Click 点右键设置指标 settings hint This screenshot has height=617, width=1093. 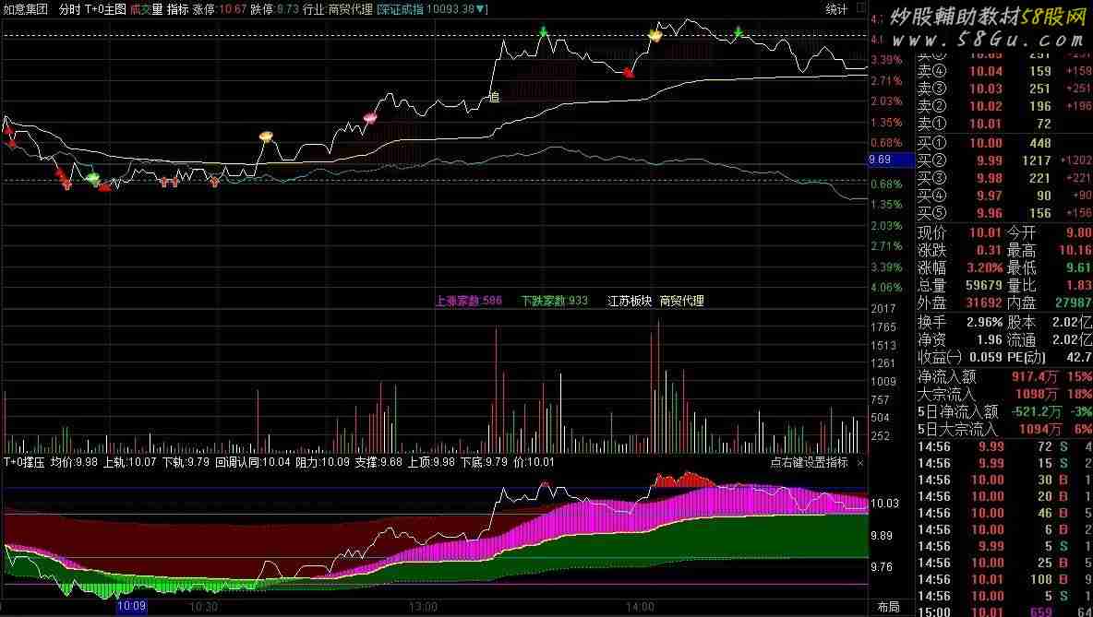click(x=809, y=462)
